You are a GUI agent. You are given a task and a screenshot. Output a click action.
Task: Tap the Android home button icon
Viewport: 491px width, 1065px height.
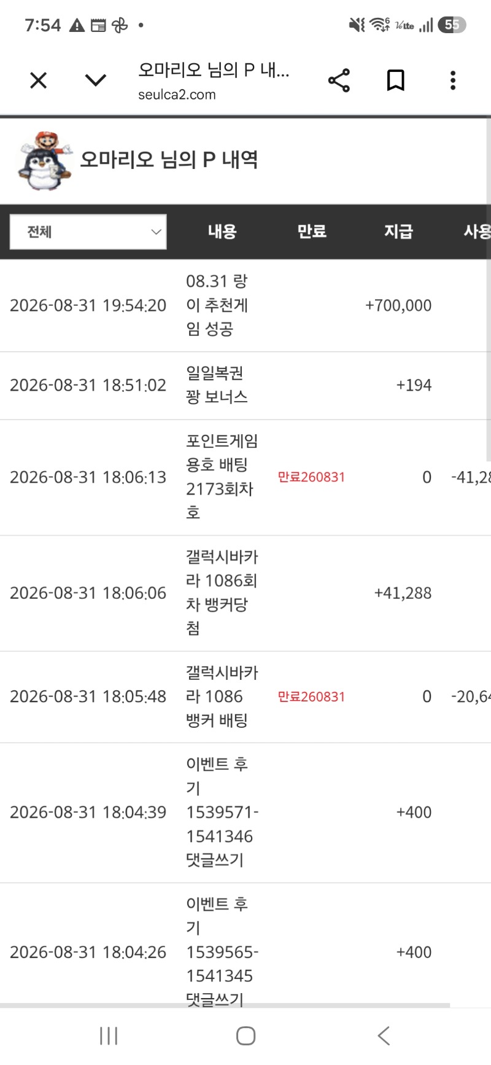[x=245, y=1036]
